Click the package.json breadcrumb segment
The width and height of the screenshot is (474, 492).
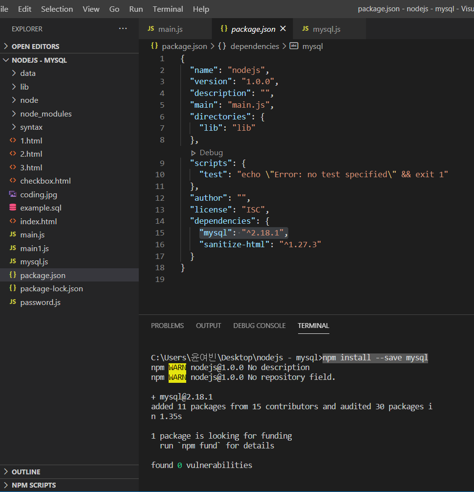(x=184, y=47)
